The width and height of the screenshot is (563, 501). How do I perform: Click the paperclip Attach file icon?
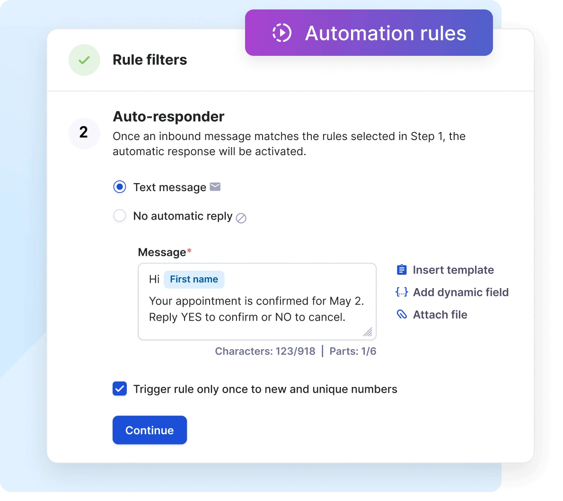point(402,314)
